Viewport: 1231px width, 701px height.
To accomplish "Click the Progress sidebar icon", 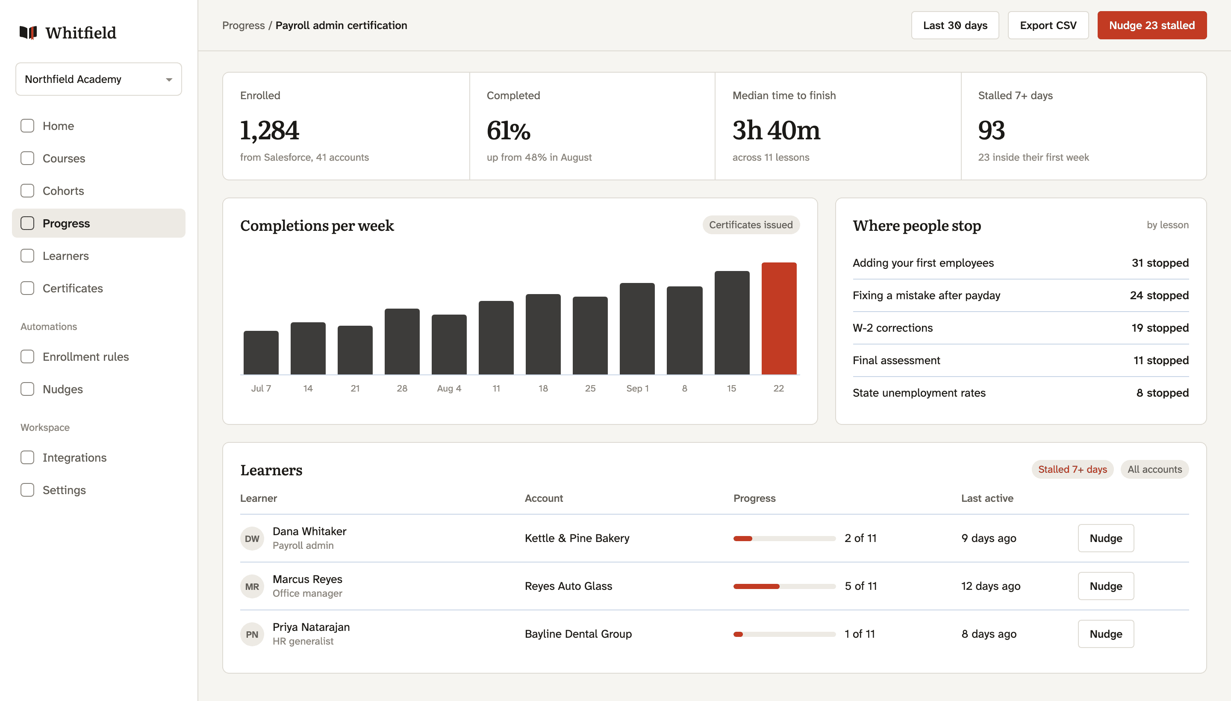I will point(27,223).
